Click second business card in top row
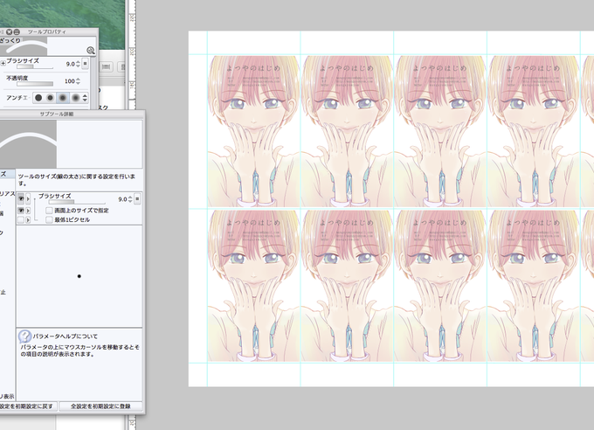The image size is (594, 430). click(347, 131)
